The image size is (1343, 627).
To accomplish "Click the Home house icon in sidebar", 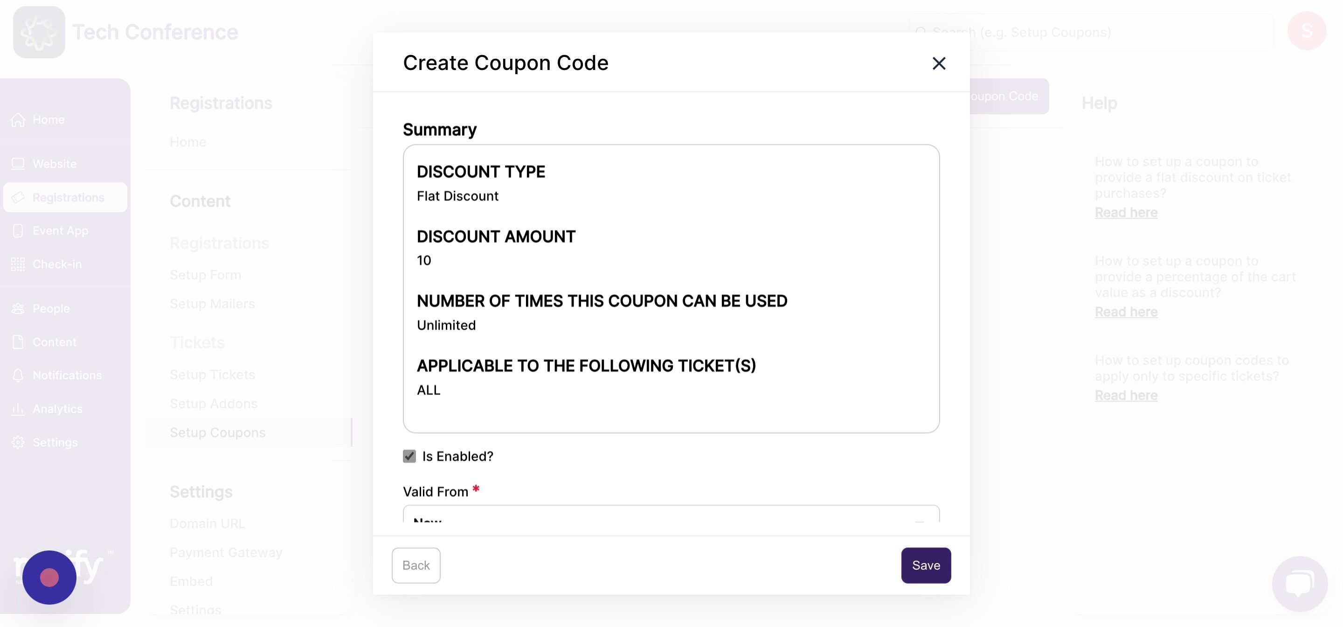I will click(x=18, y=119).
